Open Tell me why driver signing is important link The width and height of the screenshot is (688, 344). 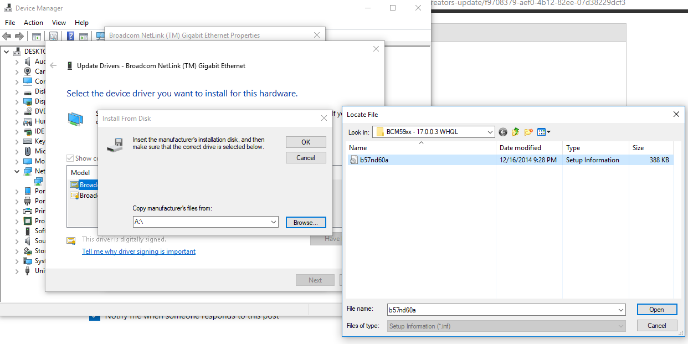[138, 251]
